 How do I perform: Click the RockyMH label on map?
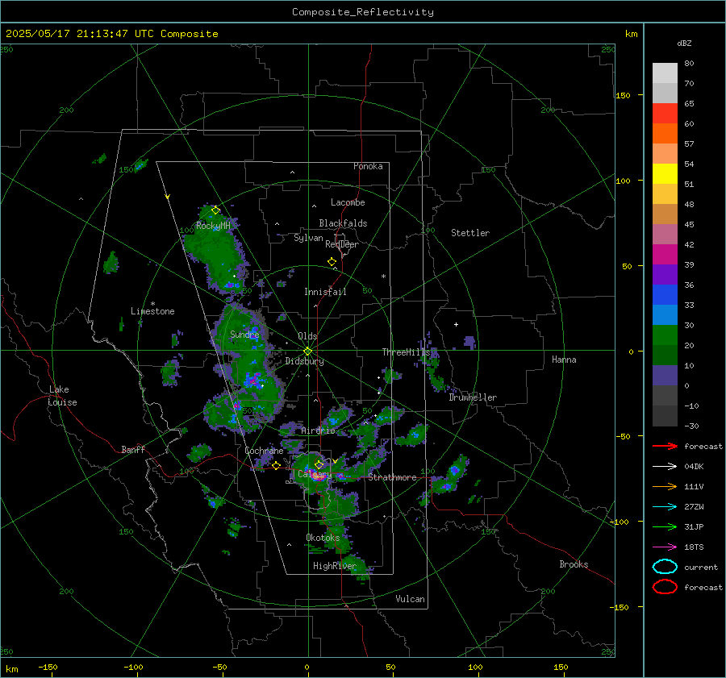[x=213, y=226]
